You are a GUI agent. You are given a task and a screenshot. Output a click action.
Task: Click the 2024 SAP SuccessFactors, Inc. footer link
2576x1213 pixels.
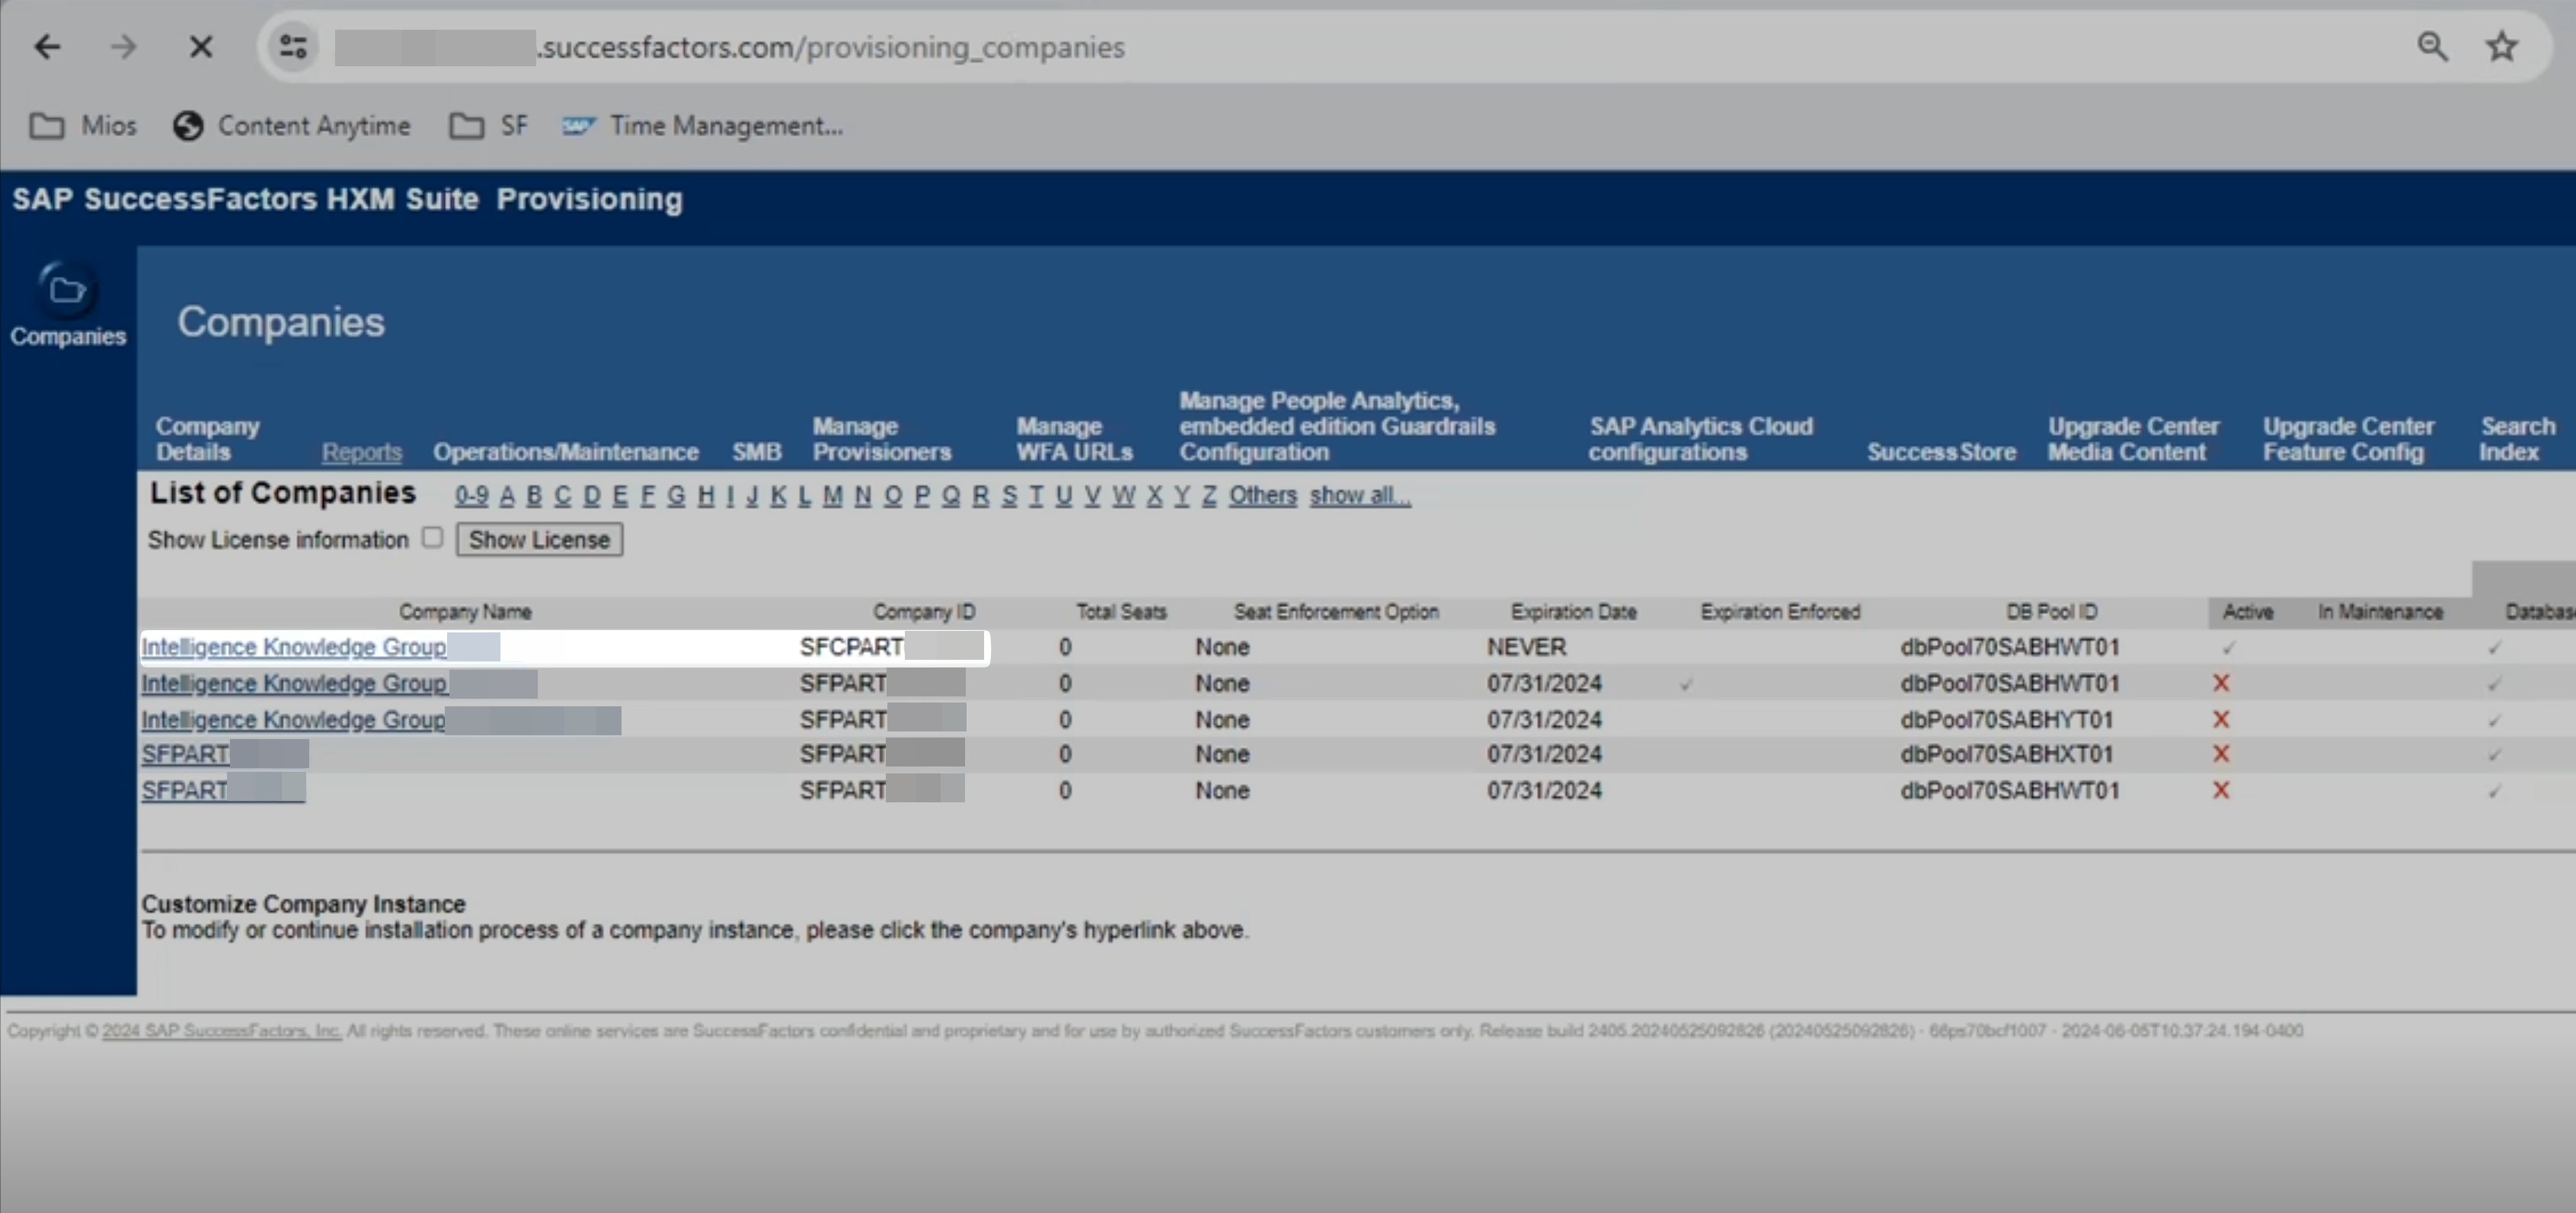(221, 1030)
